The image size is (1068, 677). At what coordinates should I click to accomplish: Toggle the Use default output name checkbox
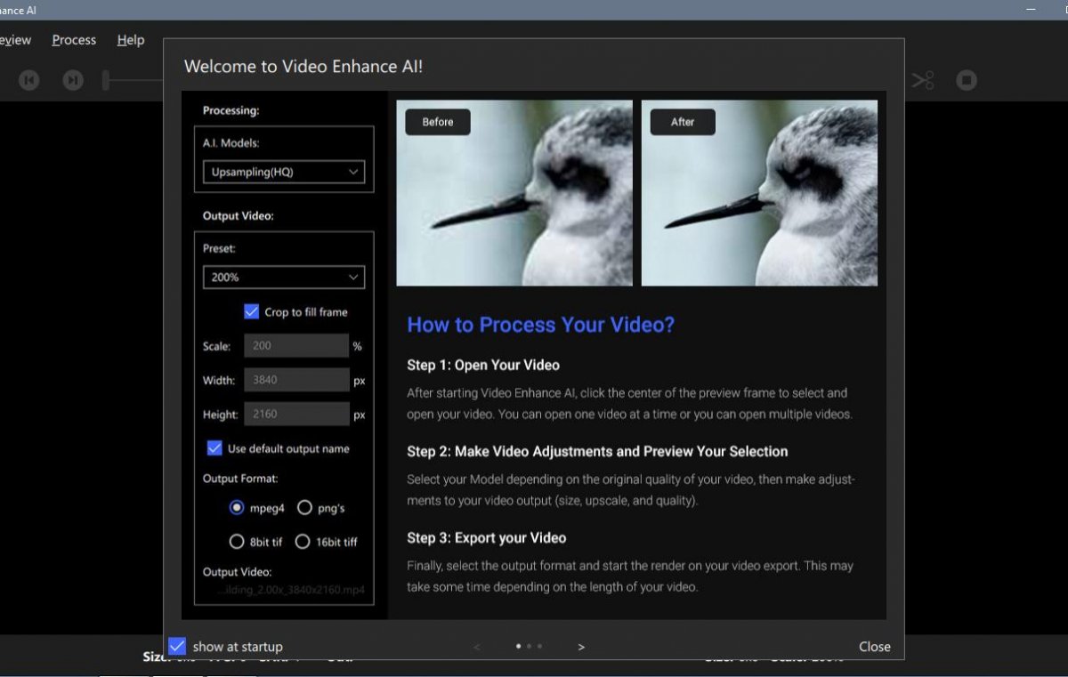(214, 448)
